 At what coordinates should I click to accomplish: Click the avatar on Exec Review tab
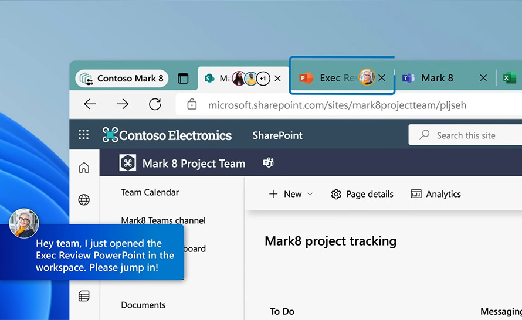pos(367,77)
